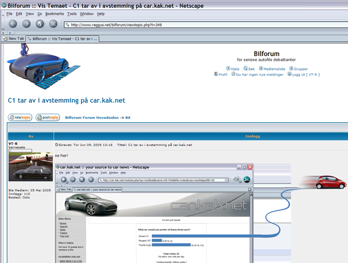Click the 'Skrevet: Tor Jun 09, 2005 13:18' text
Screen dimensions: 348x263
[85, 145]
